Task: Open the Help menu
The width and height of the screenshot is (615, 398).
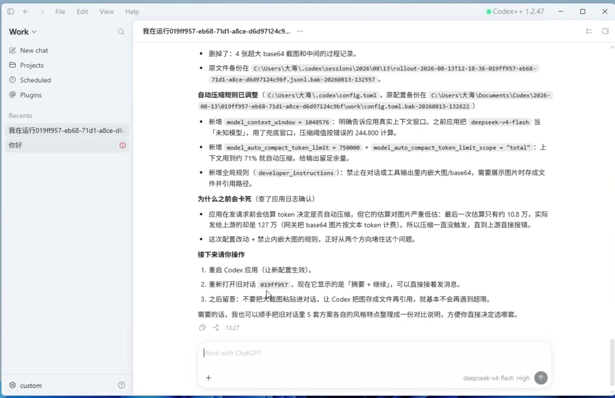Action: coord(132,12)
